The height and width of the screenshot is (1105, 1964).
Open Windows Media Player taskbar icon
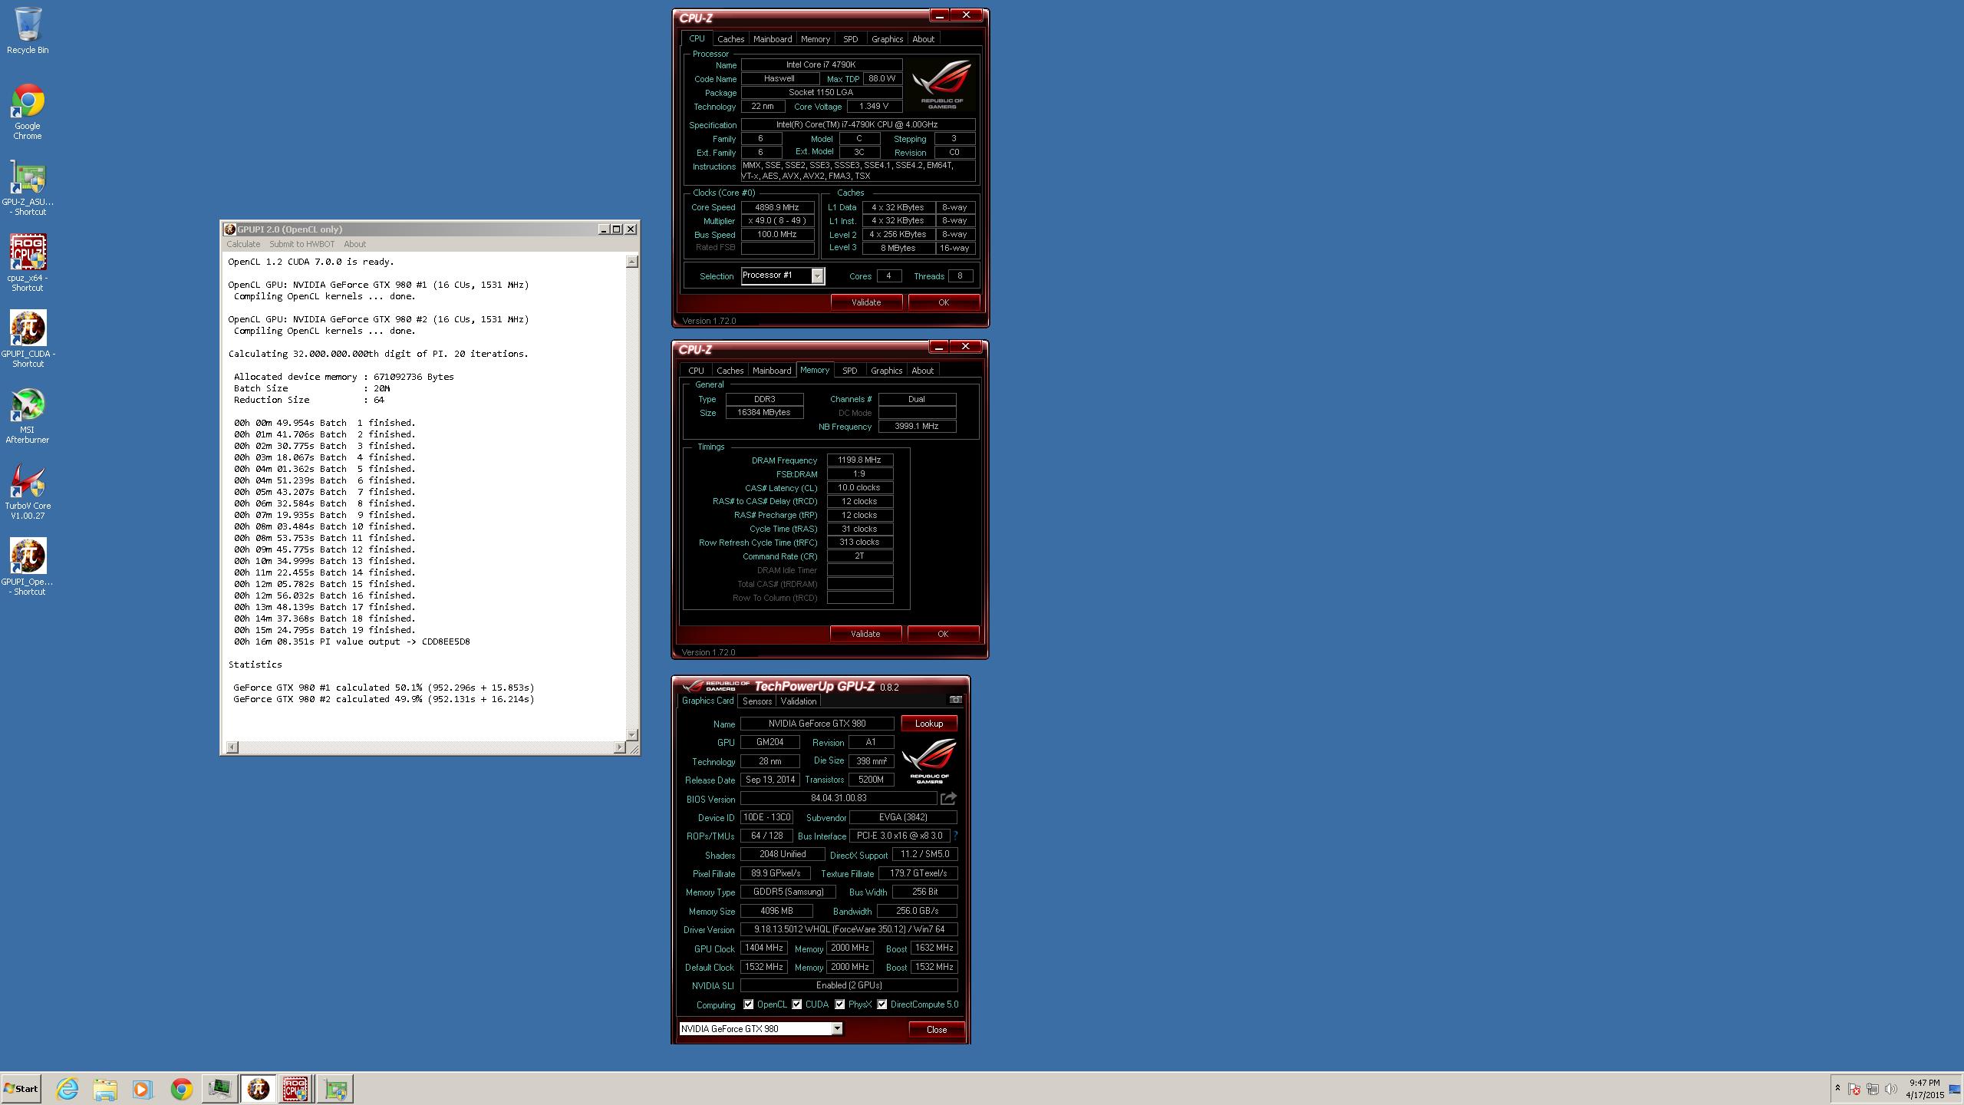143,1089
